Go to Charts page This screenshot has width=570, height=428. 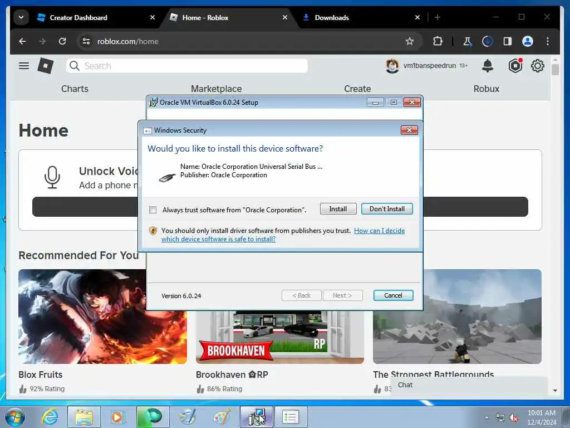tap(75, 89)
